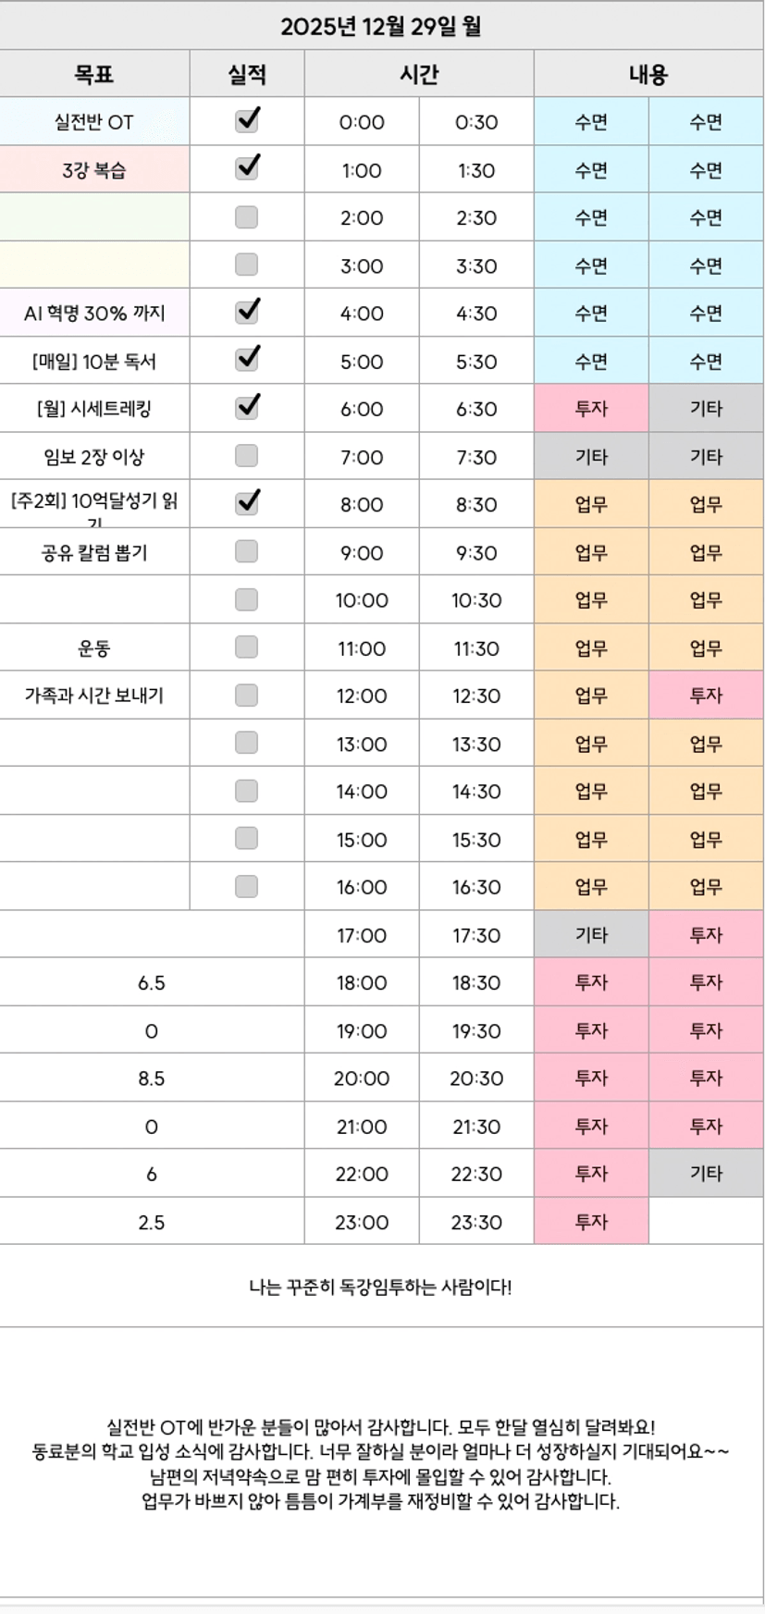The image size is (765, 1614).
Task: Uncheck the 3강 복습 checkbox
Action: 247,169
